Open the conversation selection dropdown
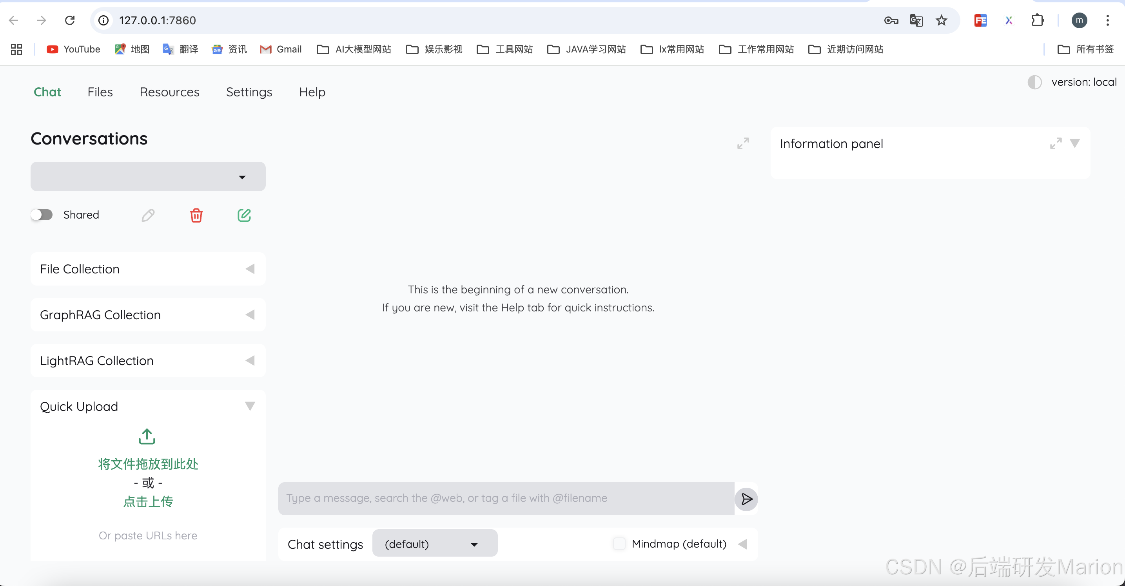This screenshot has height=586, width=1125. click(148, 176)
